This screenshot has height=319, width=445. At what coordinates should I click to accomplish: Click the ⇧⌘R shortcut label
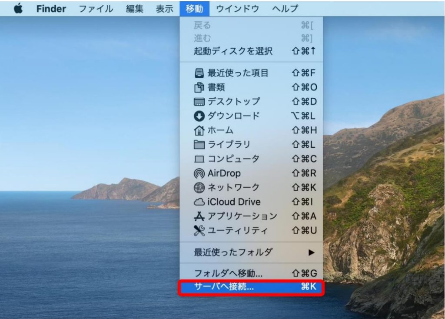coord(304,173)
